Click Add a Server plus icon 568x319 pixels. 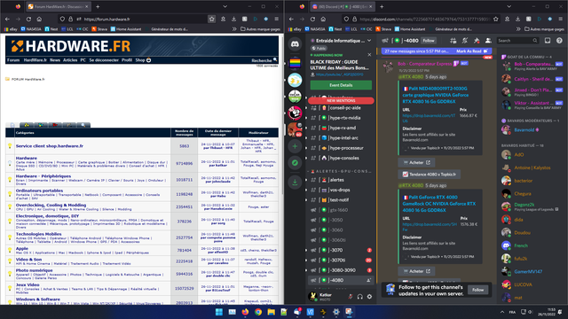295,146
